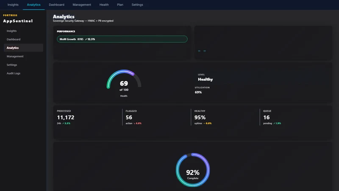This screenshot has width=339, height=191.
Task: Click the PERFORMANCE section header
Action: coord(66,31)
